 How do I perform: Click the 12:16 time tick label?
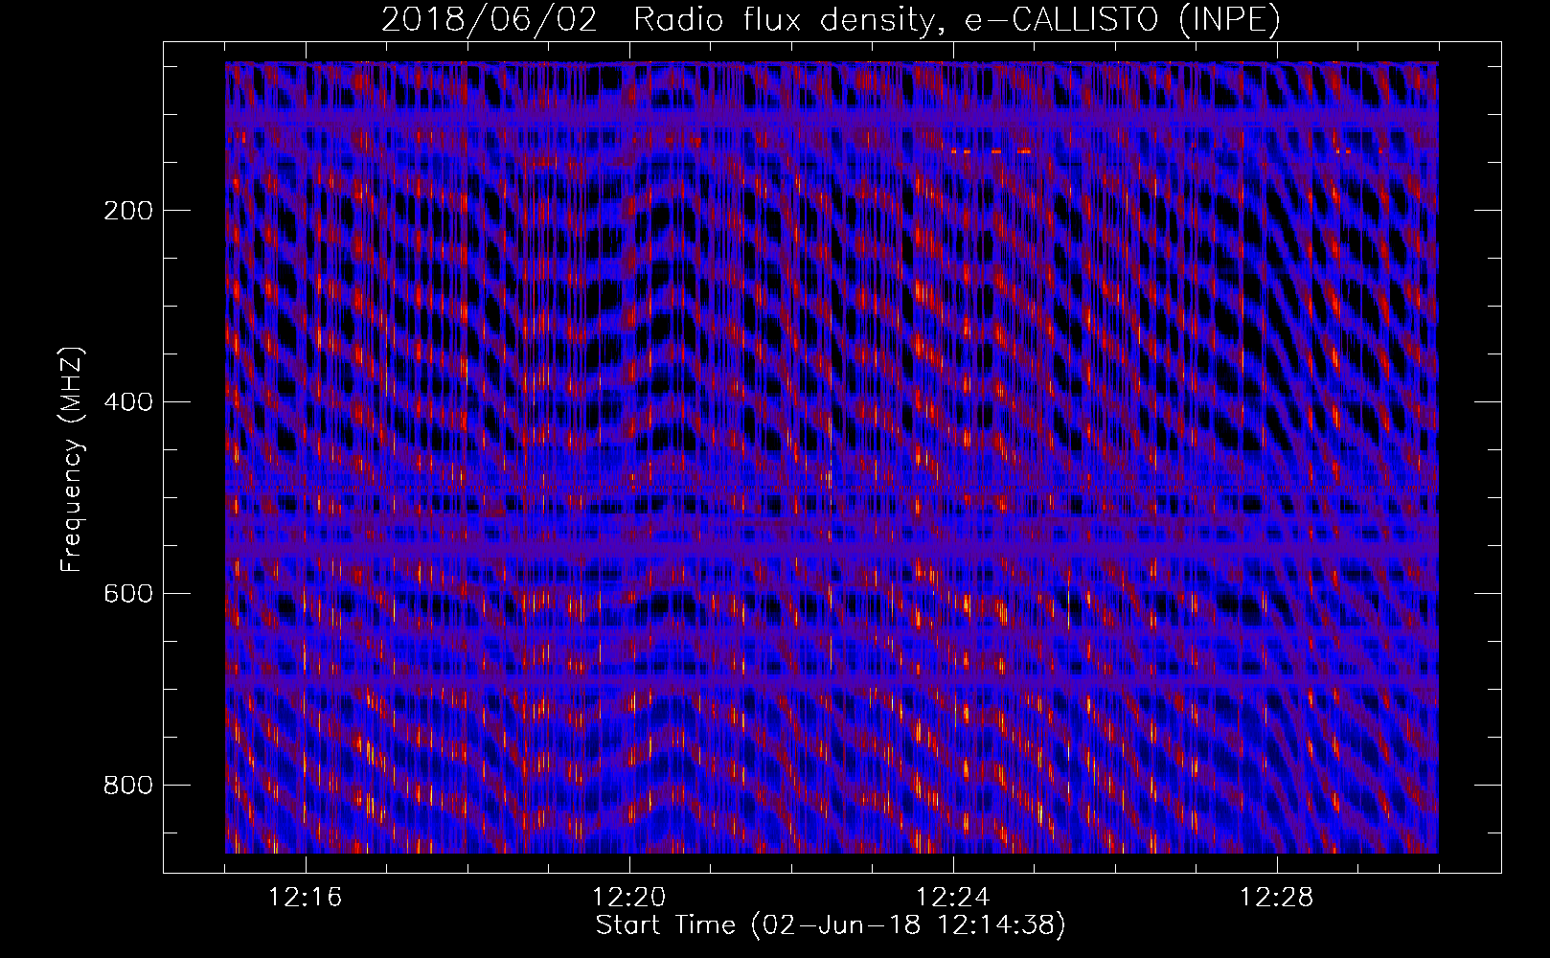306,898
